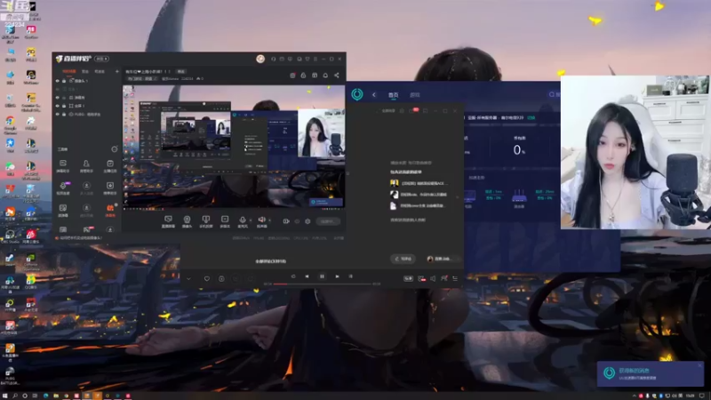The height and width of the screenshot is (400, 711).
Task: Skip to next track in music player
Action: click(337, 276)
